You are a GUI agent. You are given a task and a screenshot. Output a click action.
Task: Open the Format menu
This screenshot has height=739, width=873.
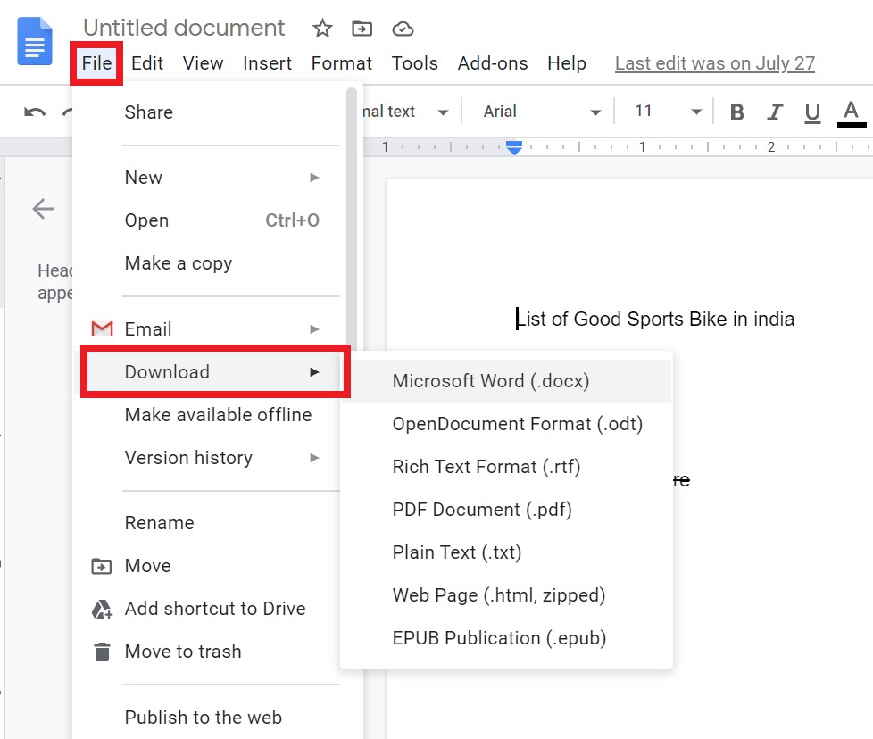(x=341, y=63)
